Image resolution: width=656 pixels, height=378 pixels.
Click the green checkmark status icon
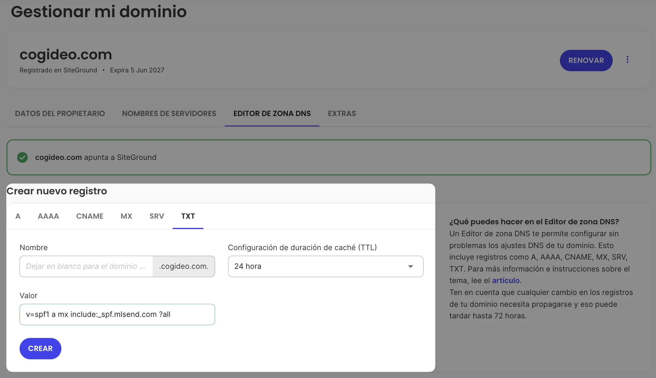(x=23, y=157)
